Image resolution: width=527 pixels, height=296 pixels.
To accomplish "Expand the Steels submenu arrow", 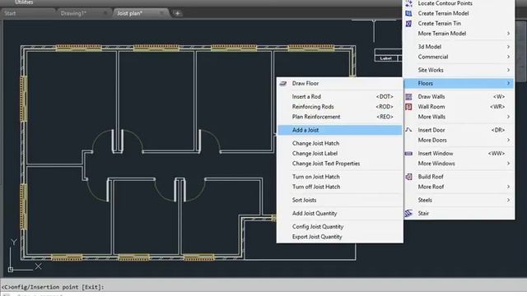I will (x=508, y=200).
